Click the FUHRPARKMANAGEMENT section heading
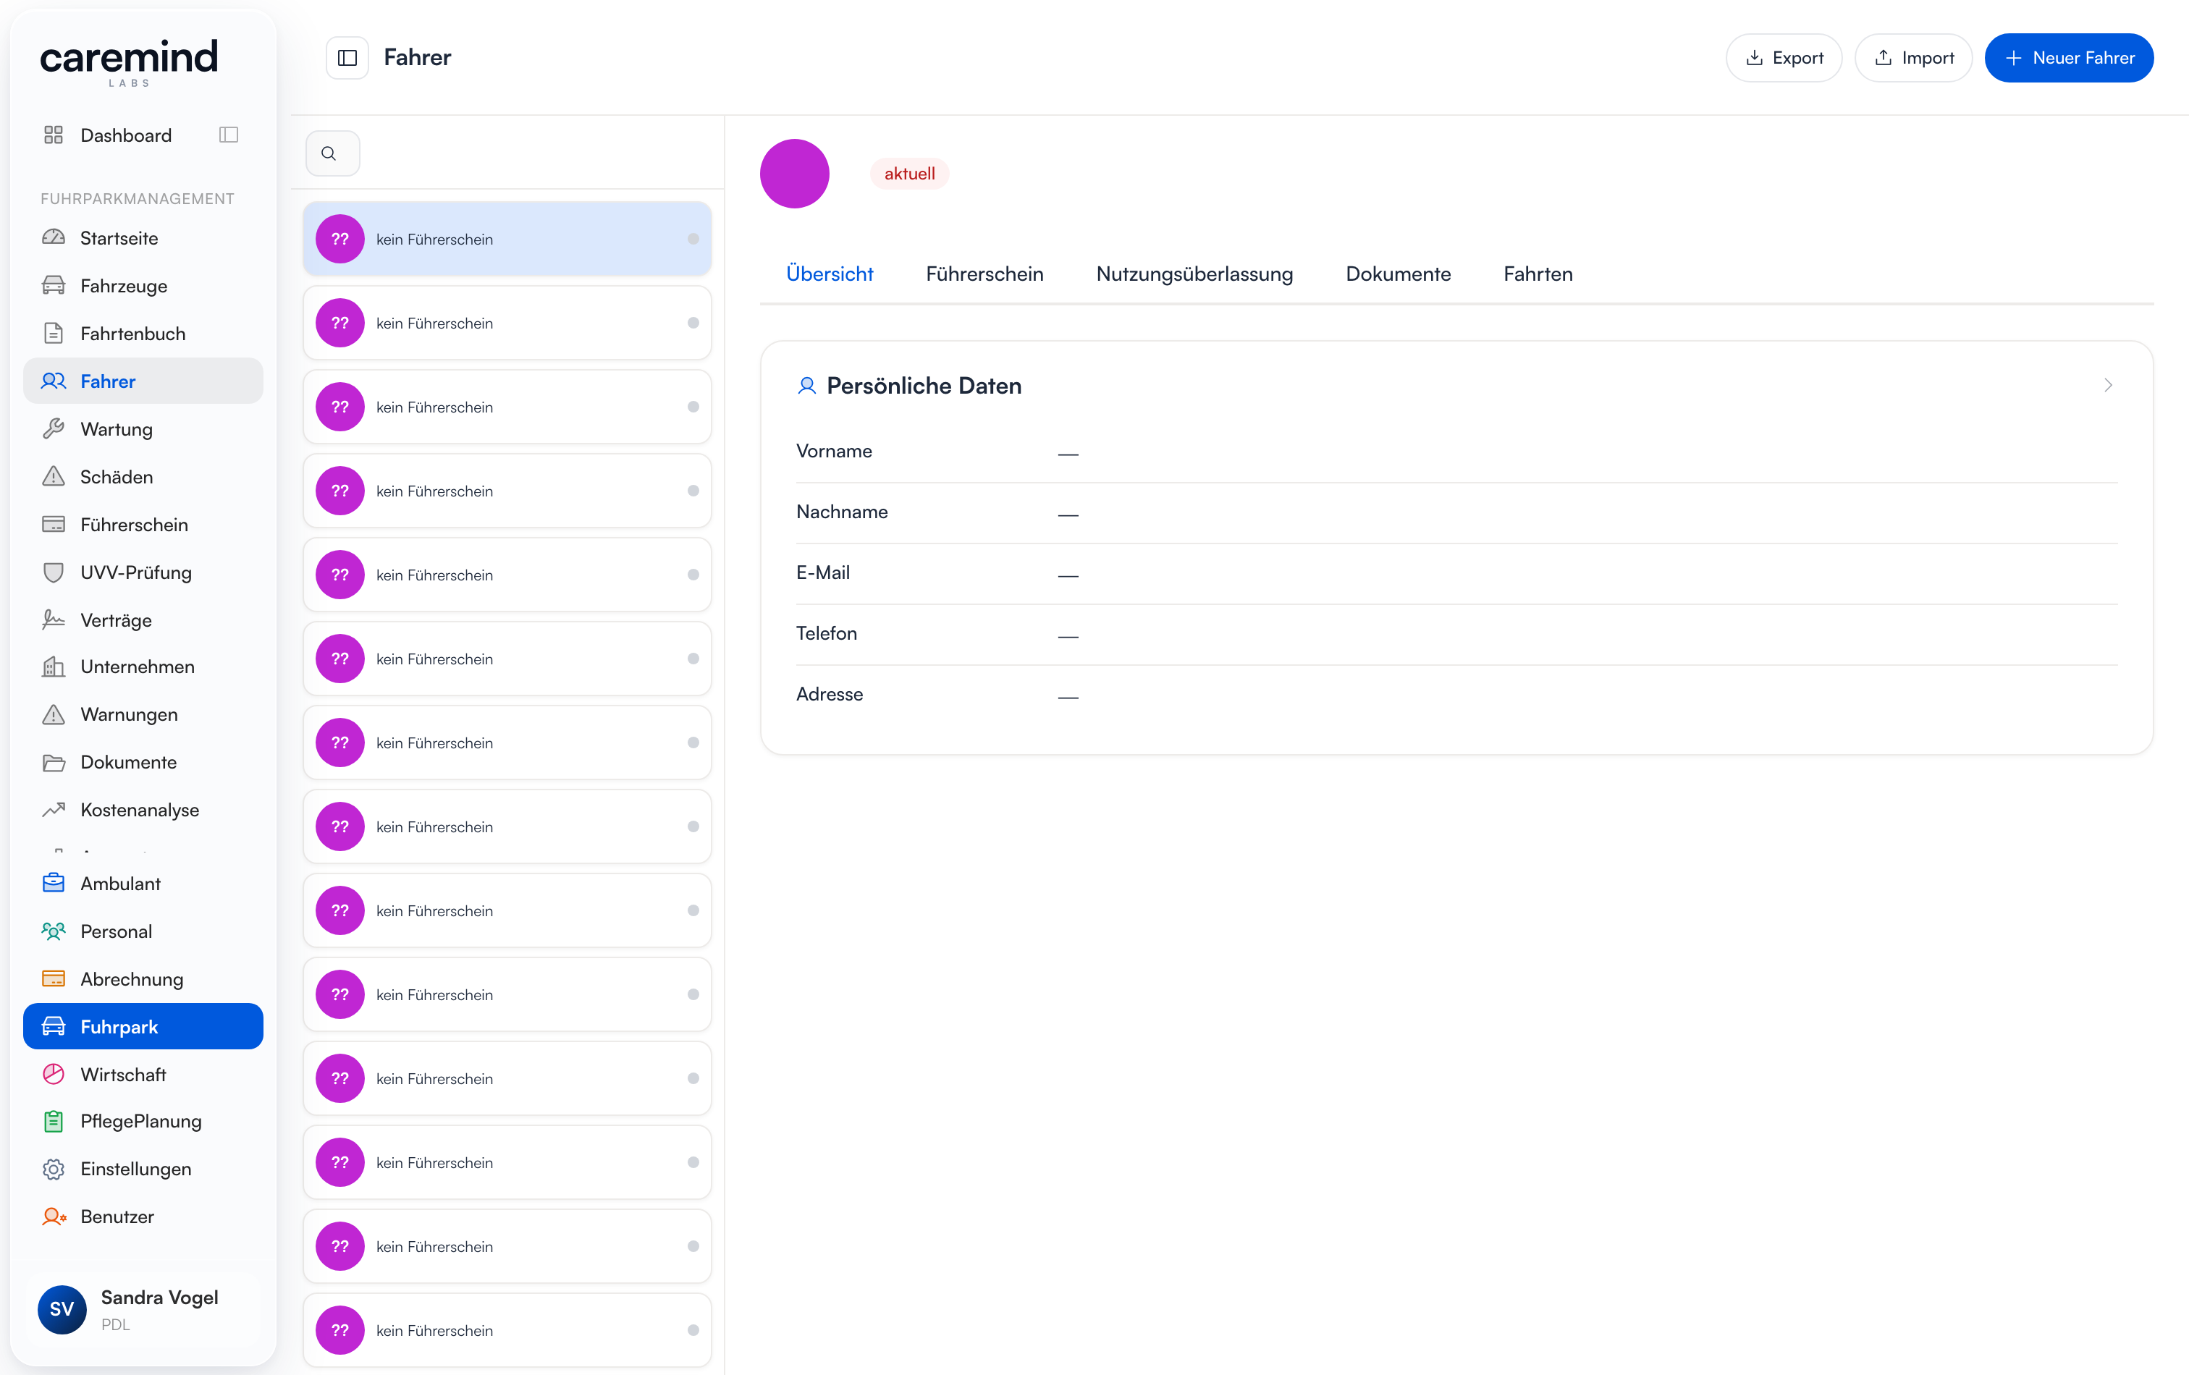Image resolution: width=2189 pixels, height=1375 pixels. tap(138, 199)
